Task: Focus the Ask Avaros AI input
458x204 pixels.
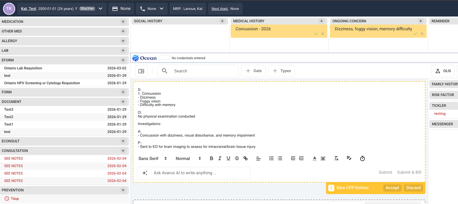Action: (x=194, y=173)
